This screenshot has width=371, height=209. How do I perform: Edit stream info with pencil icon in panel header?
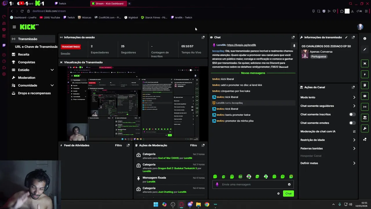[346, 37]
